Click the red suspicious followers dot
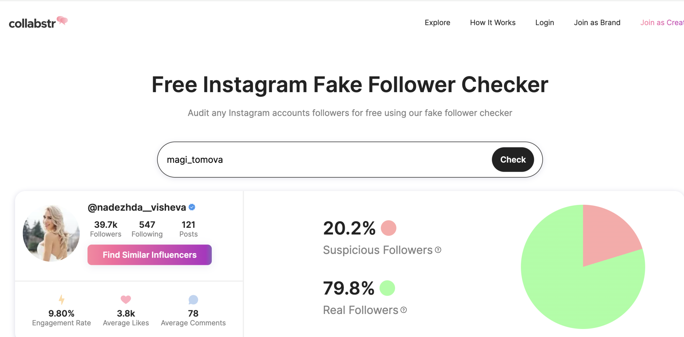 point(388,228)
